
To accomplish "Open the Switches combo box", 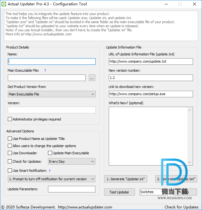I will click(x=153, y=192).
